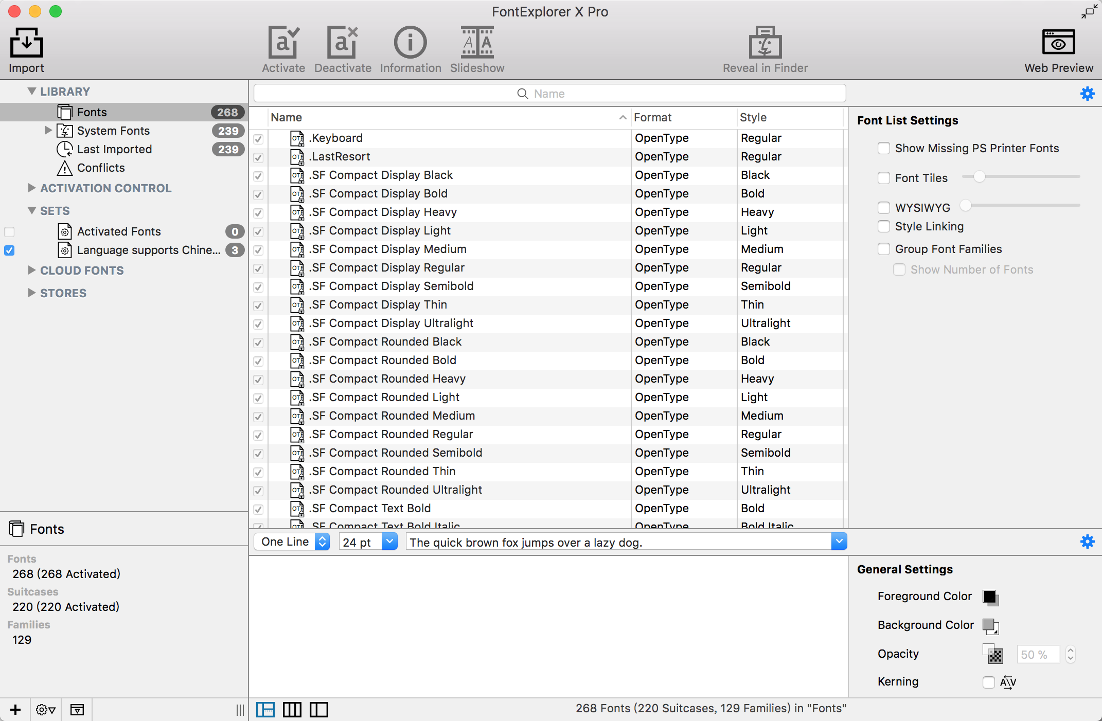Image resolution: width=1102 pixels, height=721 pixels.
Task: Expand System Fonts tree arrow
Action: point(48,130)
